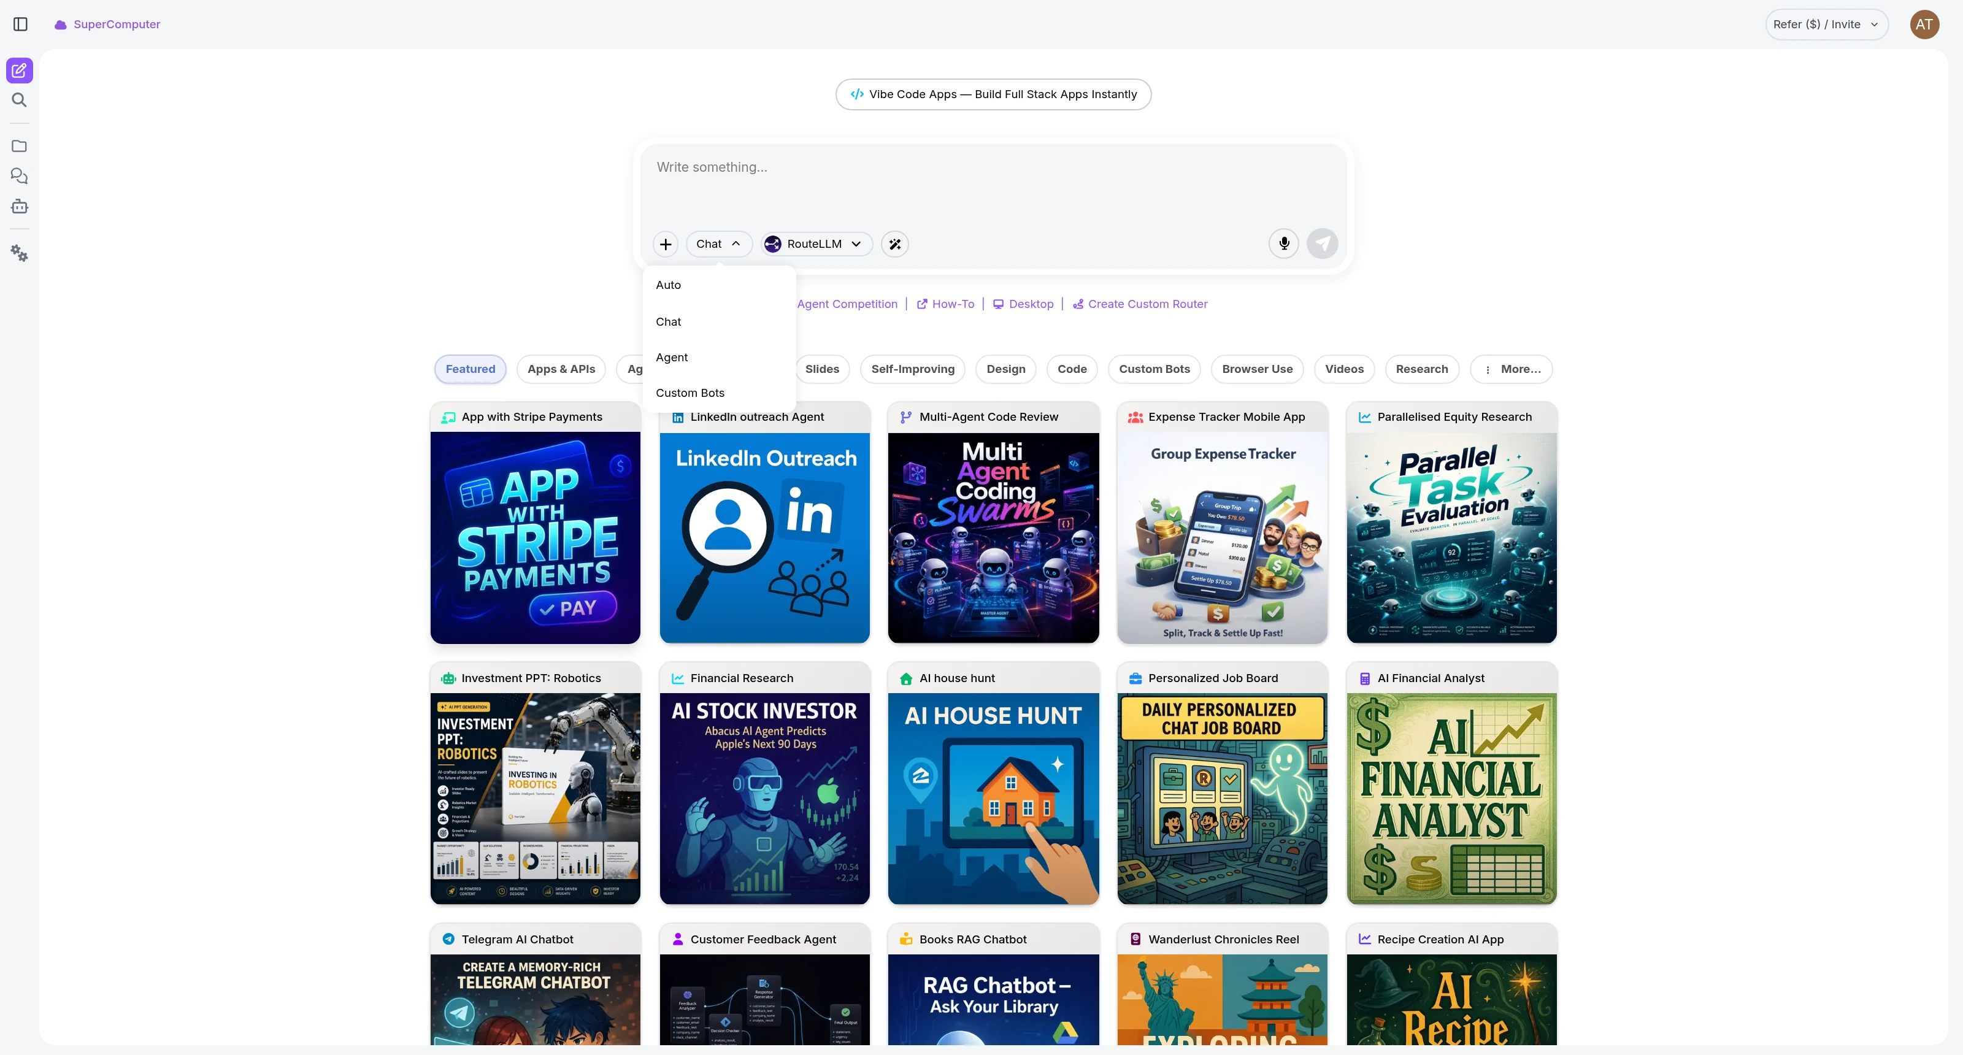Expand the Refer ($) / Invite dropdown
Viewport: 1963px width, 1055px height.
1827,25
